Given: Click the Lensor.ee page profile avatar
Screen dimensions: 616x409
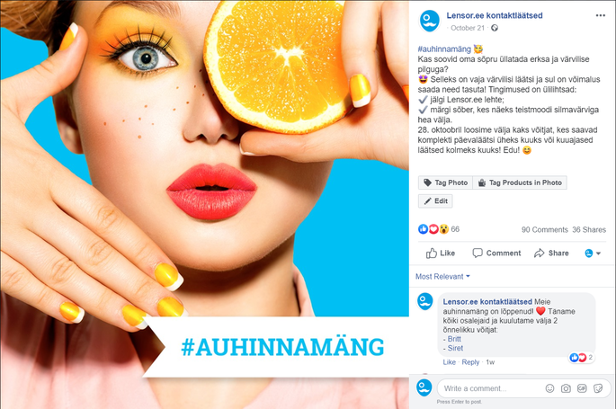Looking at the screenshot, I should pyautogui.click(x=429, y=21).
